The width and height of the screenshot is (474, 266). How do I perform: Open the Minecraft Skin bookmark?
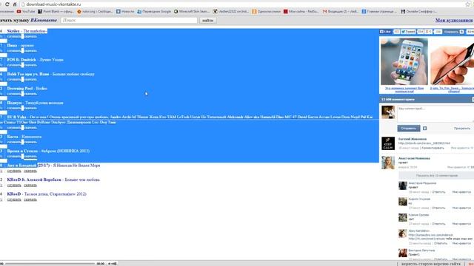point(192,12)
